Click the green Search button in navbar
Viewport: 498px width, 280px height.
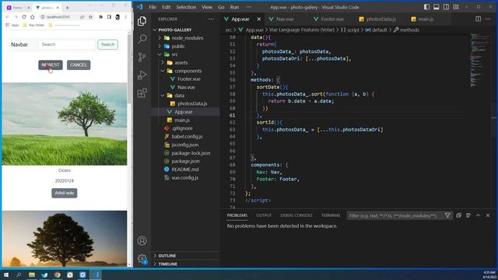click(x=107, y=44)
